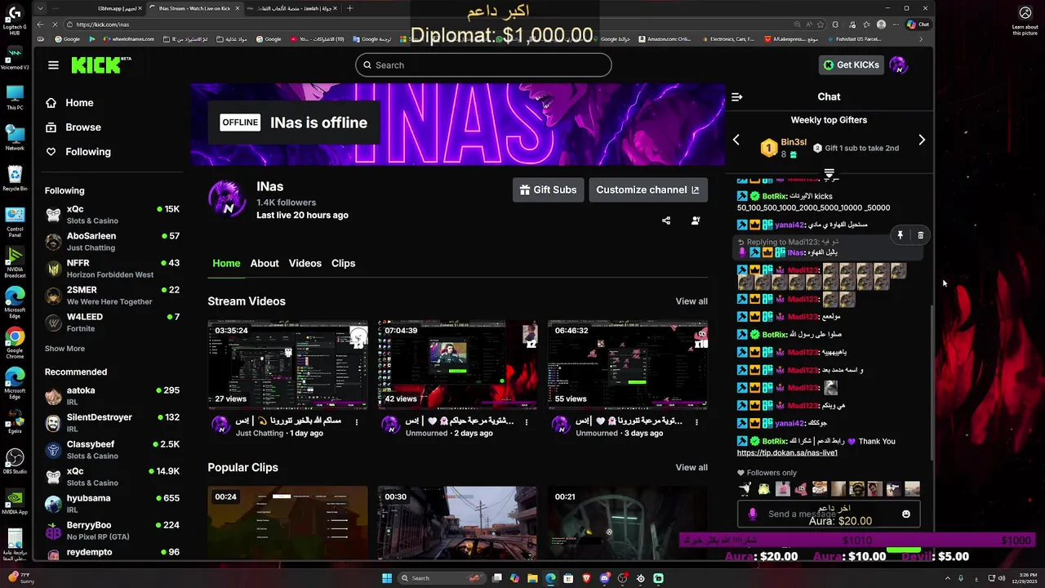
Task: Switch to the Clips tab
Action: (x=343, y=264)
